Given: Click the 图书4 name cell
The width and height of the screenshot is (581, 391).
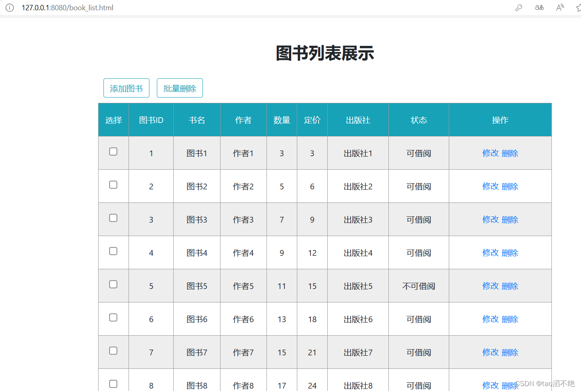Looking at the screenshot, I should [x=197, y=253].
